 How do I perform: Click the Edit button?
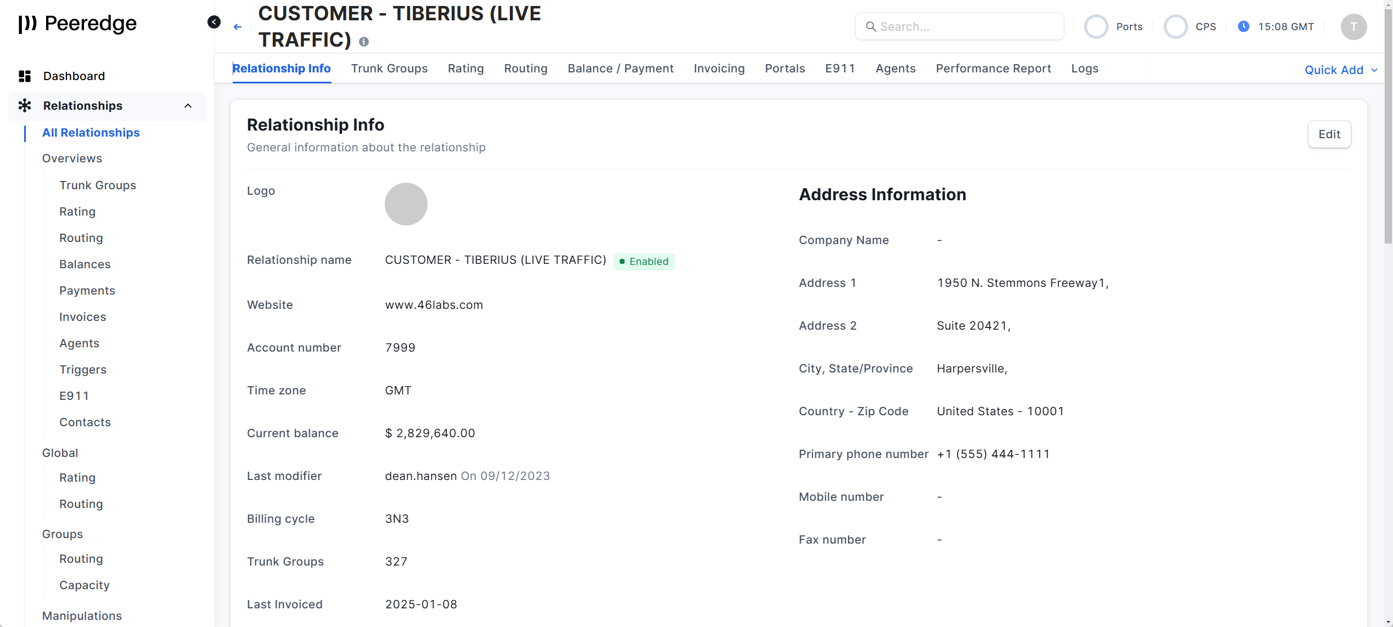1329,134
